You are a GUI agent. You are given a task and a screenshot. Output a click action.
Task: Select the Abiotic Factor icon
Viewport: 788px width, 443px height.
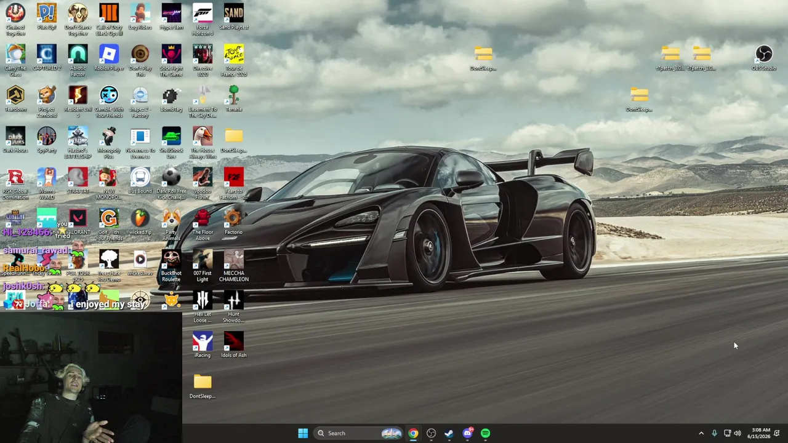click(78, 60)
